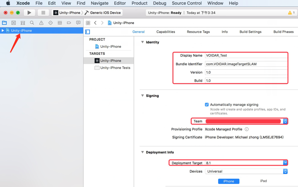Image resolution: width=298 pixels, height=187 pixels.
Task: Open the Devices Universal dropdown
Action: (x=246, y=171)
